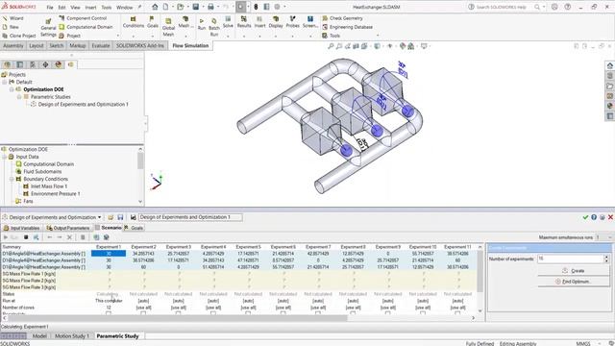Click the Goals ribbon tool
Screen dimensions: 615x346
153,22
